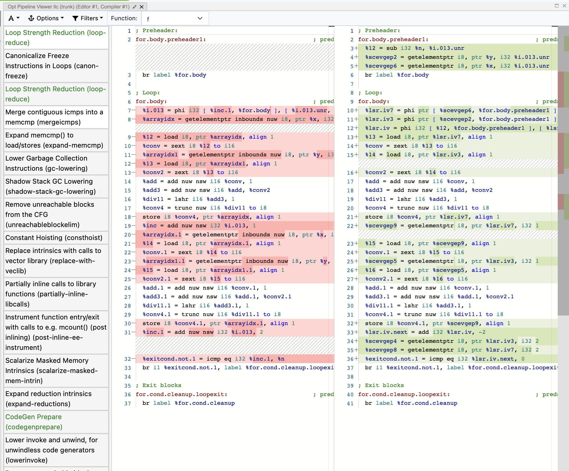Image resolution: width=569 pixels, height=471 pixels.
Task: Click '; Exit blocks' comment in left pane
Action: click(159, 385)
